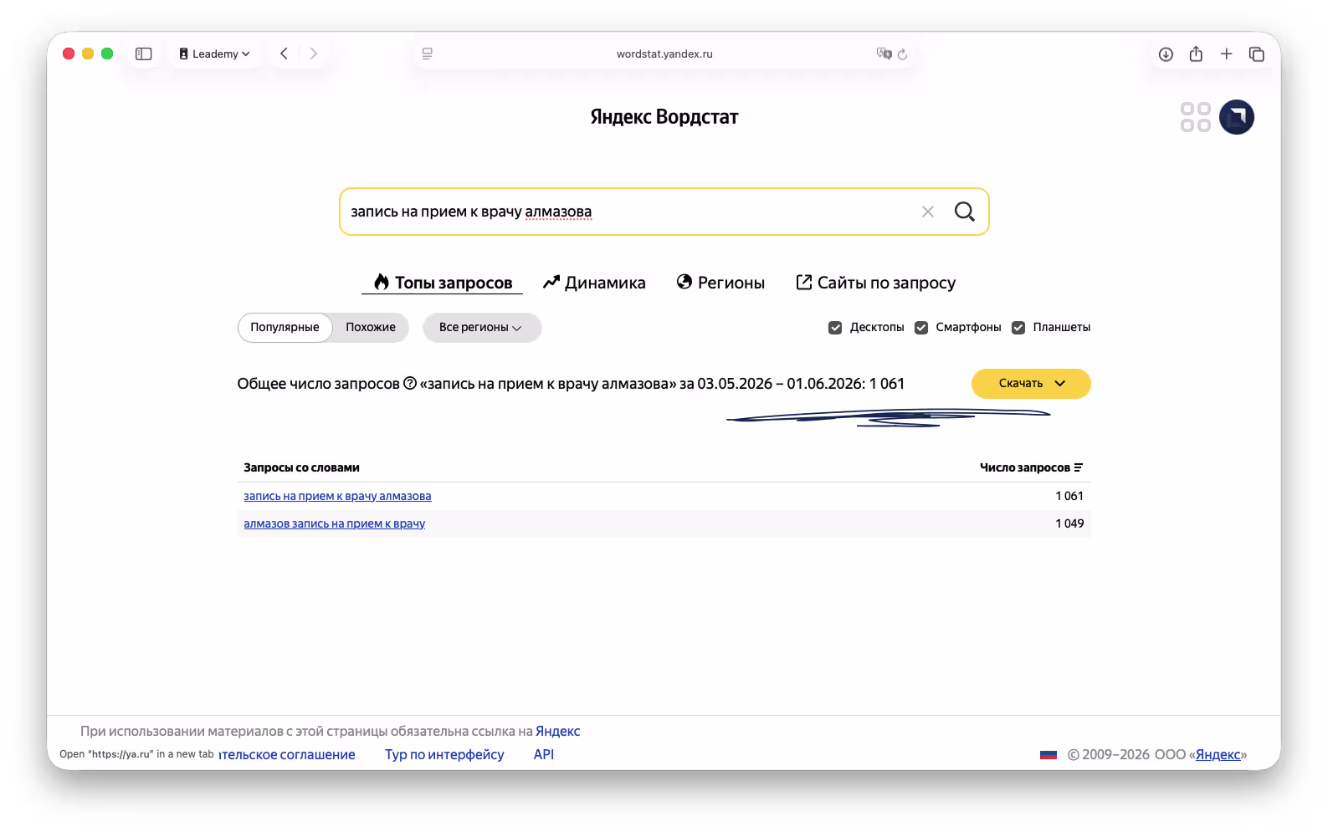Image resolution: width=1328 pixels, height=832 pixels.
Task: Reload the page with the refresh icon
Action: click(x=903, y=54)
